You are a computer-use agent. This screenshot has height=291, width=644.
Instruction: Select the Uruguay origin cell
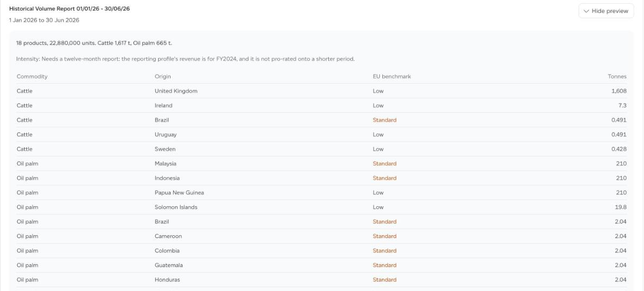166,135
